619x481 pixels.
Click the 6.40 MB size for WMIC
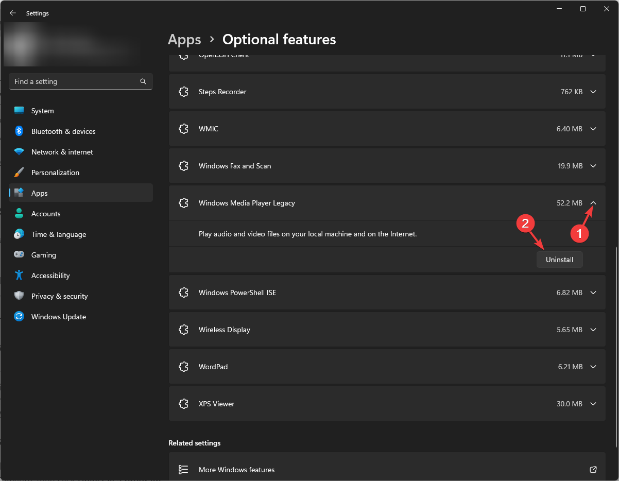click(570, 129)
